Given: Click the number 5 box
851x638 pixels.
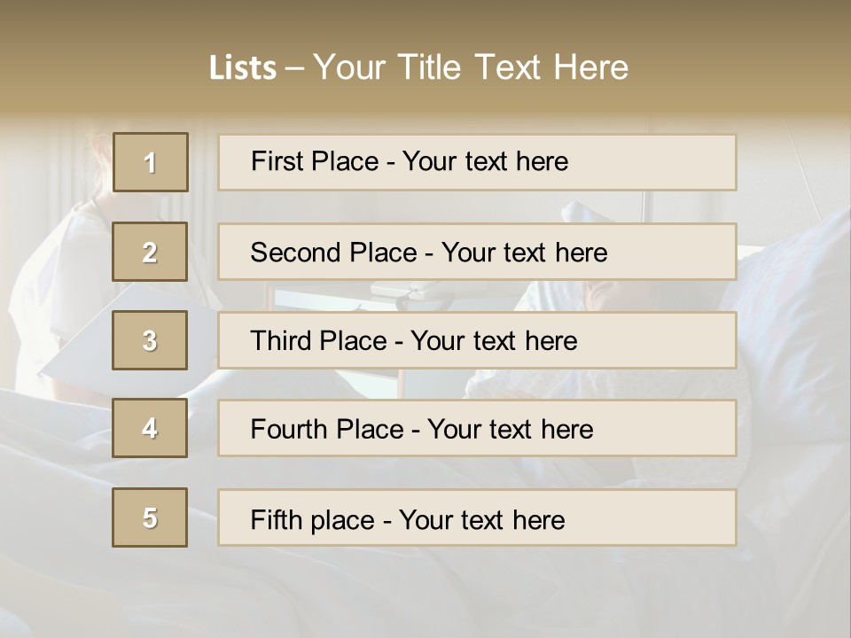Looking at the screenshot, I should [x=151, y=517].
